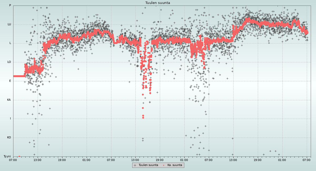Click the leftmost '07:00' x-axis label
Screen dimensions: 316x171
click(x=13, y=160)
